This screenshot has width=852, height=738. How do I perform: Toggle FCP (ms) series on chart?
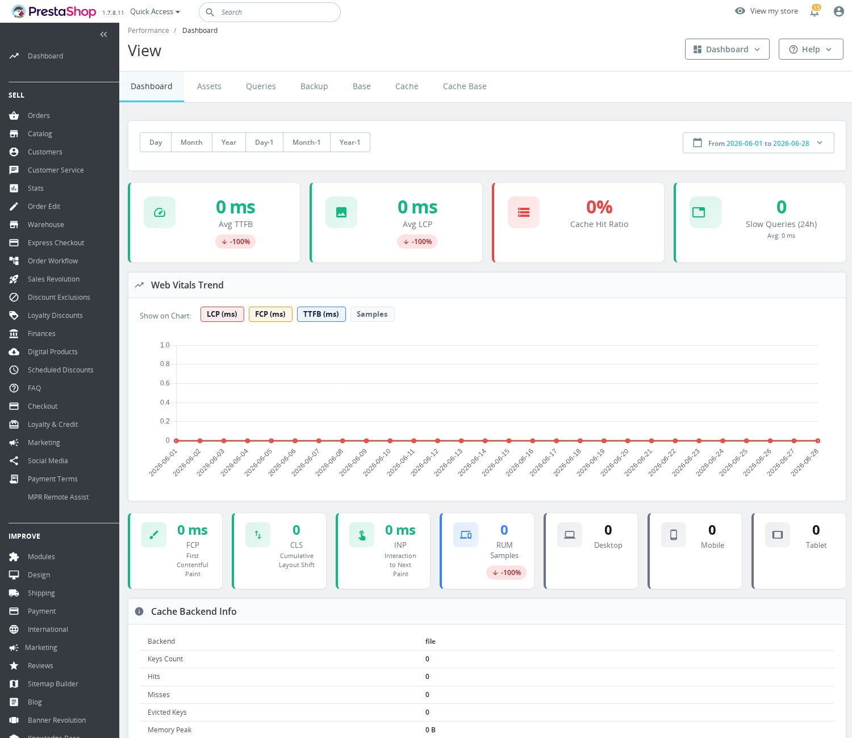[270, 314]
